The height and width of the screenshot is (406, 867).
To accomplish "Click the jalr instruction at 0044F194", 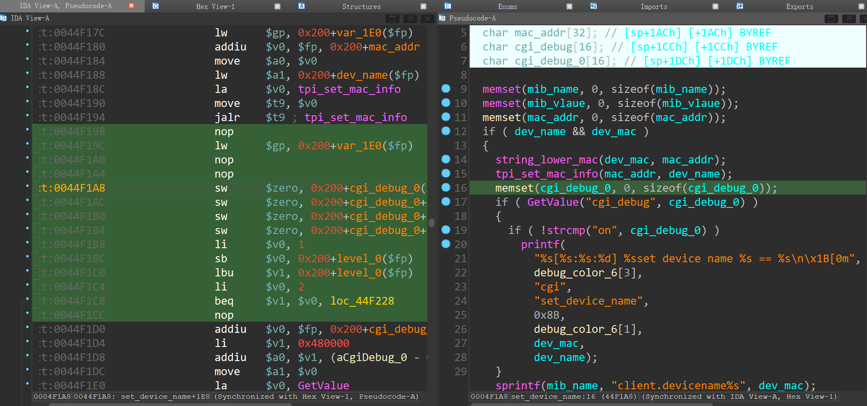I will (x=227, y=117).
